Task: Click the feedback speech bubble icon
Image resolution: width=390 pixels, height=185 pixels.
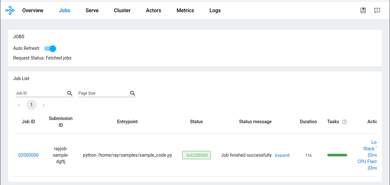Action: [x=377, y=10]
